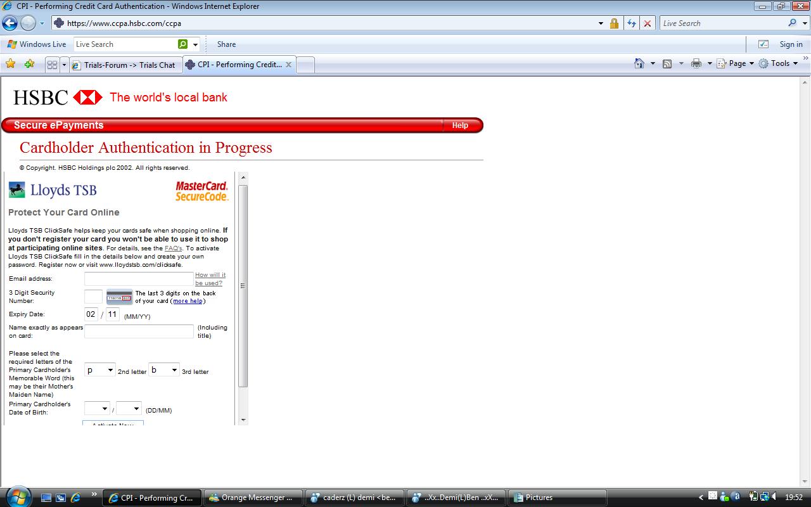This screenshot has width=811, height=507.
Task: Open the Windows Live toolbar button
Action: coord(36,44)
